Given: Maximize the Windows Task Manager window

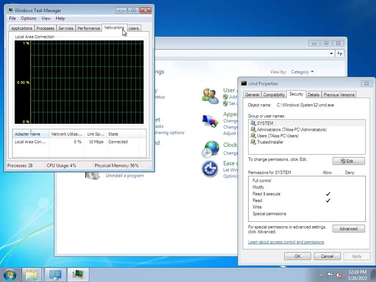Looking at the screenshot, I should pyautogui.click(x=133, y=10).
